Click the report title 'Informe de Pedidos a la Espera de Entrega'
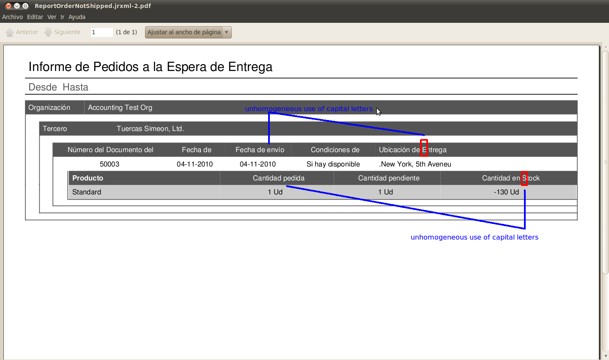609x360 pixels. click(151, 67)
